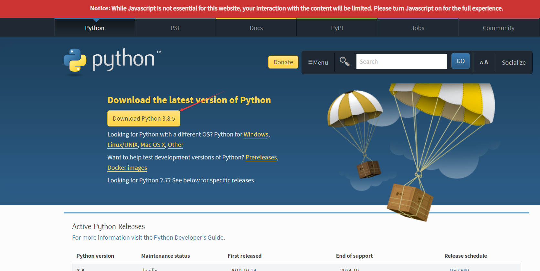Open the Community tab
The height and width of the screenshot is (271, 540).
click(x=499, y=28)
